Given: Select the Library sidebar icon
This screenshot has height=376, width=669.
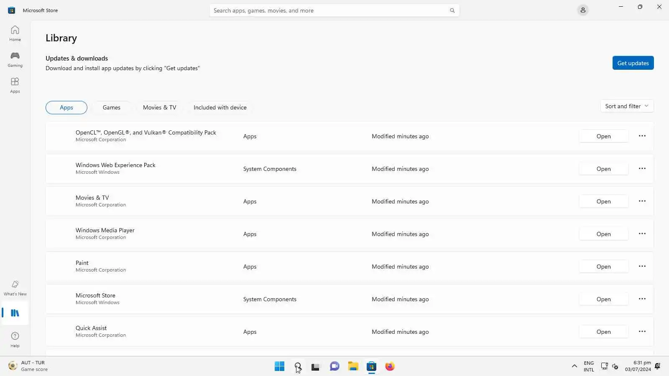Looking at the screenshot, I should point(15,313).
